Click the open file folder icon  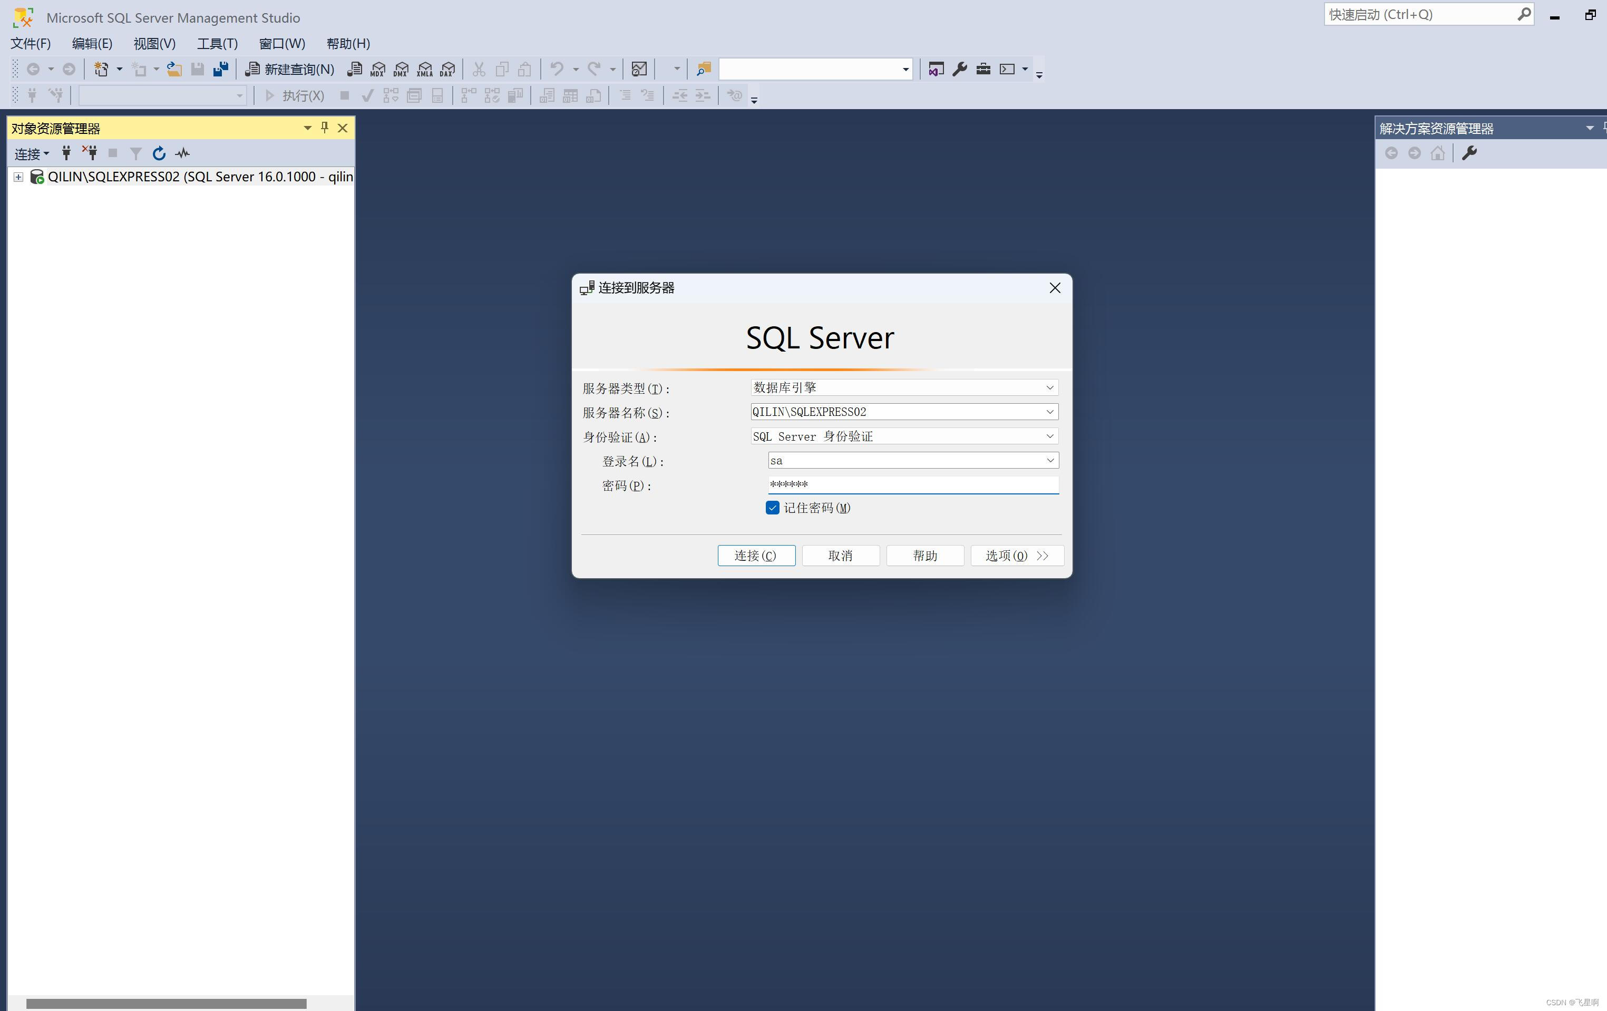click(174, 70)
